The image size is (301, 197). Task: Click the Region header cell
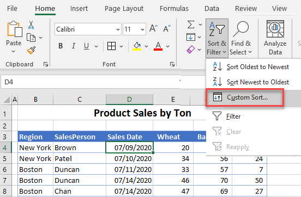(35, 137)
